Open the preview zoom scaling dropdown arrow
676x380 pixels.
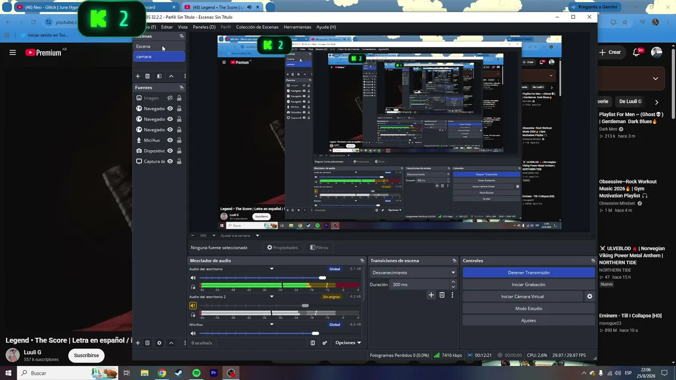(258, 235)
